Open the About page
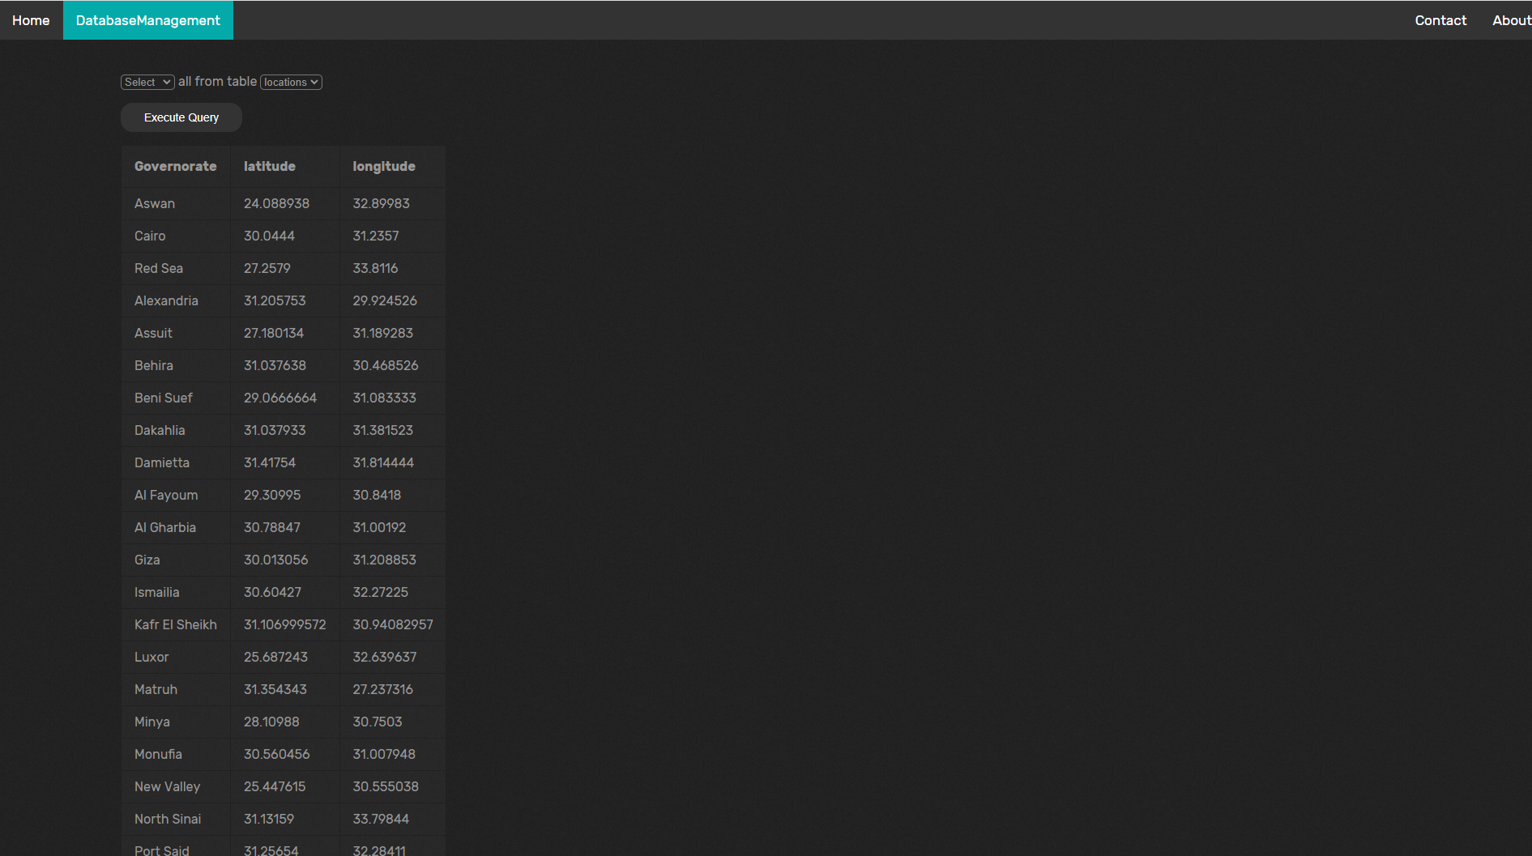Image resolution: width=1532 pixels, height=856 pixels. pyautogui.click(x=1510, y=19)
